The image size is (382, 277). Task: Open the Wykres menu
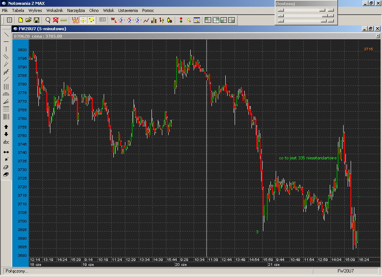(x=35, y=10)
